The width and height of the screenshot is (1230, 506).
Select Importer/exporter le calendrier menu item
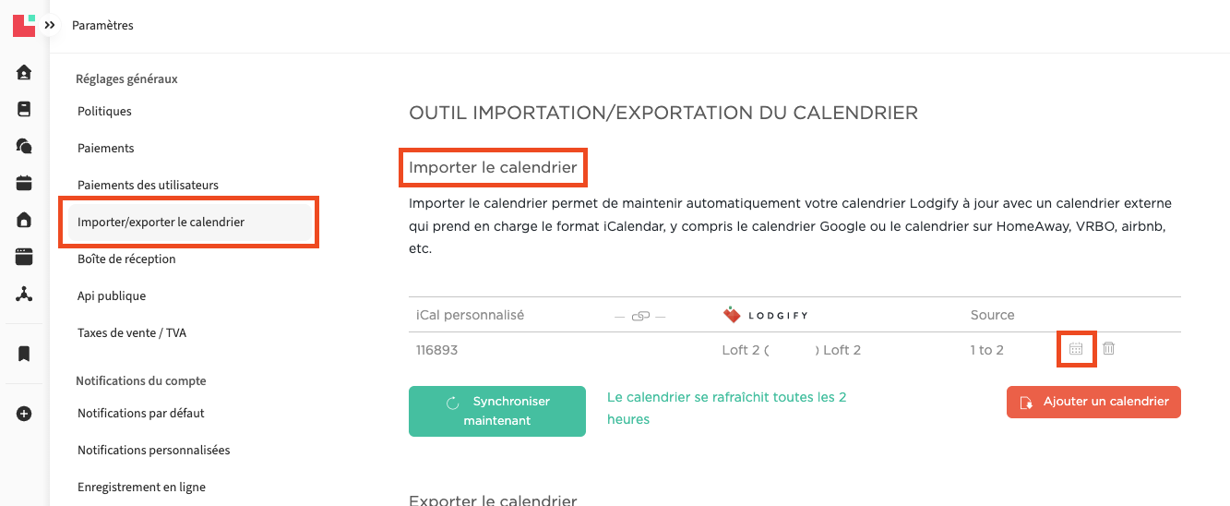(161, 222)
